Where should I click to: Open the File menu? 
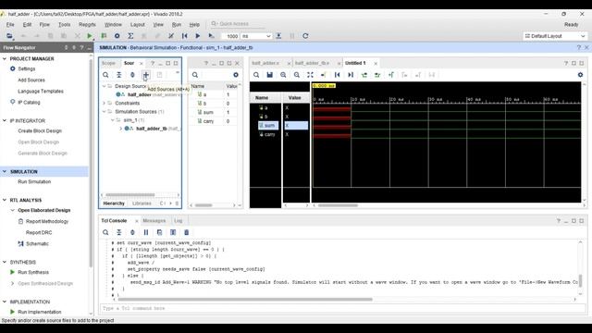point(10,25)
